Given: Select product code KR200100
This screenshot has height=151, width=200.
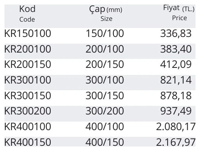Looking at the screenshot, I should click(x=28, y=49).
